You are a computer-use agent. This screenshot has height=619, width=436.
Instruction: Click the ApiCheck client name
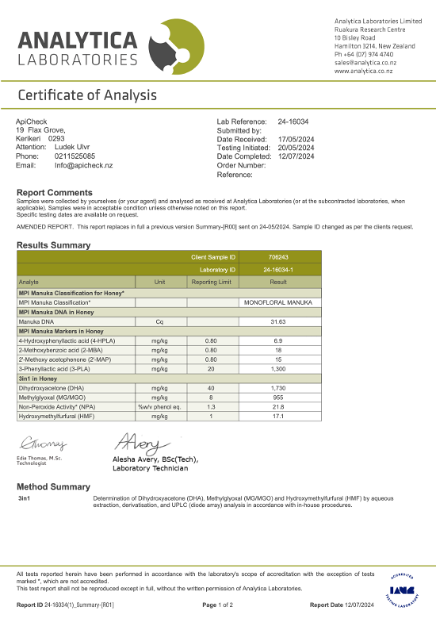(x=31, y=121)
